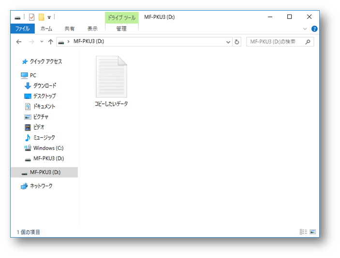Click the Music note icon
The width and height of the screenshot is (340, 258).
coord(28,138)
